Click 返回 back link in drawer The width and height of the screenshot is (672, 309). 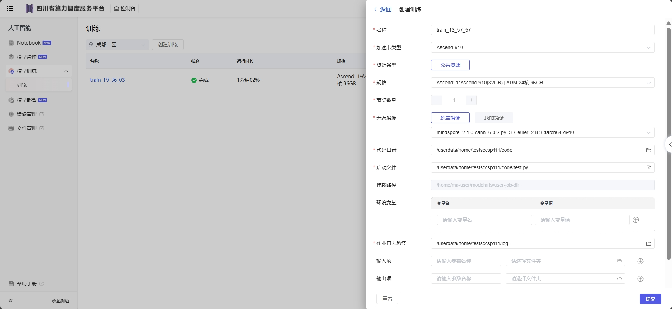386,9
